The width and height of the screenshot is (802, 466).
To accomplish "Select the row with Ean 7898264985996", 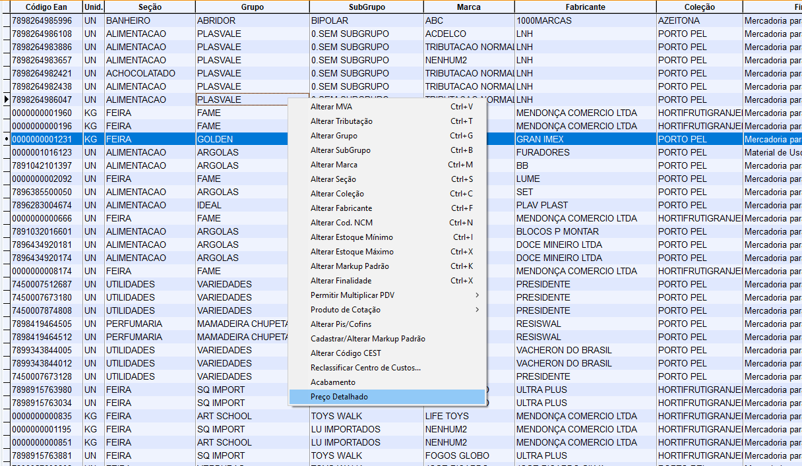I will [46, 20].
